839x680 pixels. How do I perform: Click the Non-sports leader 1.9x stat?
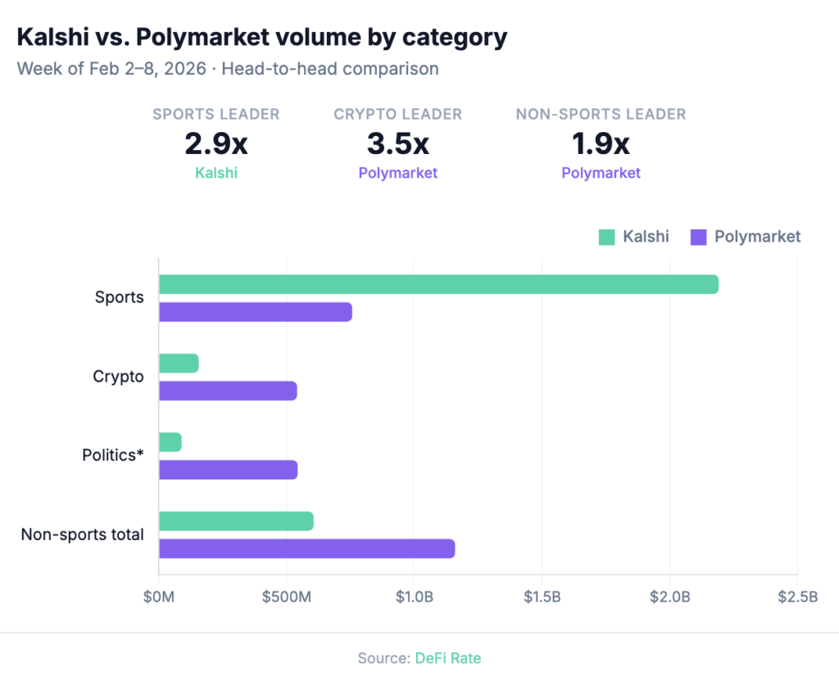601,144
